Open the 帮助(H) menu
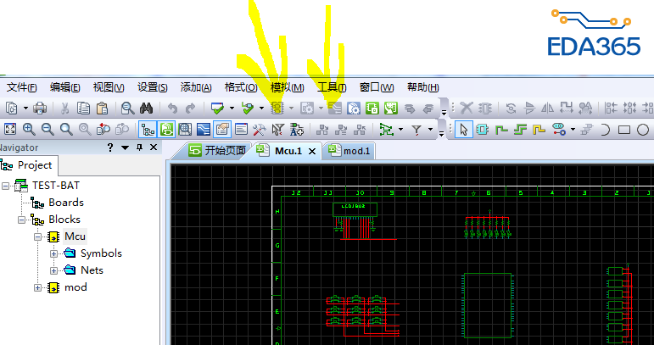 pos(423,87)
